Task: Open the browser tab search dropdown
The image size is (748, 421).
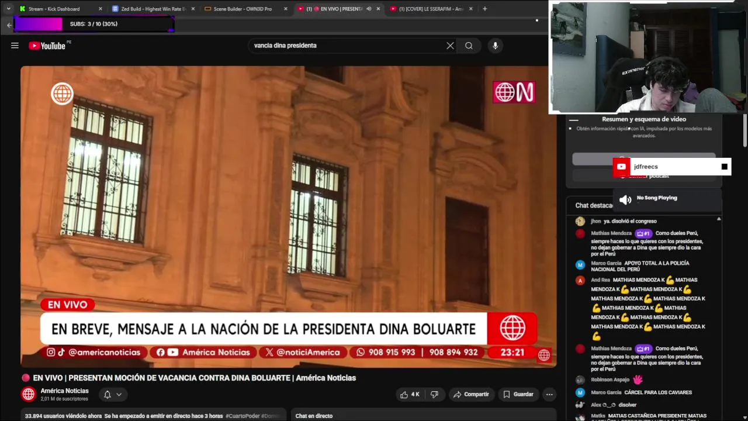Action: [x=8, y=9]
